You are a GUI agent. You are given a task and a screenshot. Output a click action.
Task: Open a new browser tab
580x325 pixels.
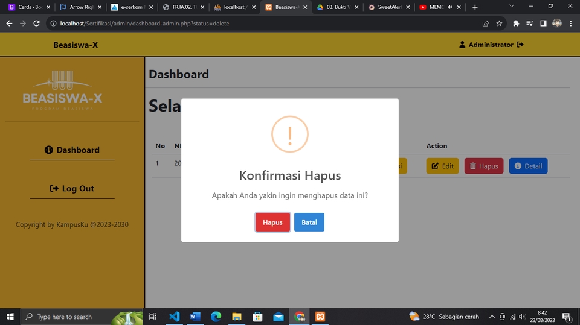(475, 7)
